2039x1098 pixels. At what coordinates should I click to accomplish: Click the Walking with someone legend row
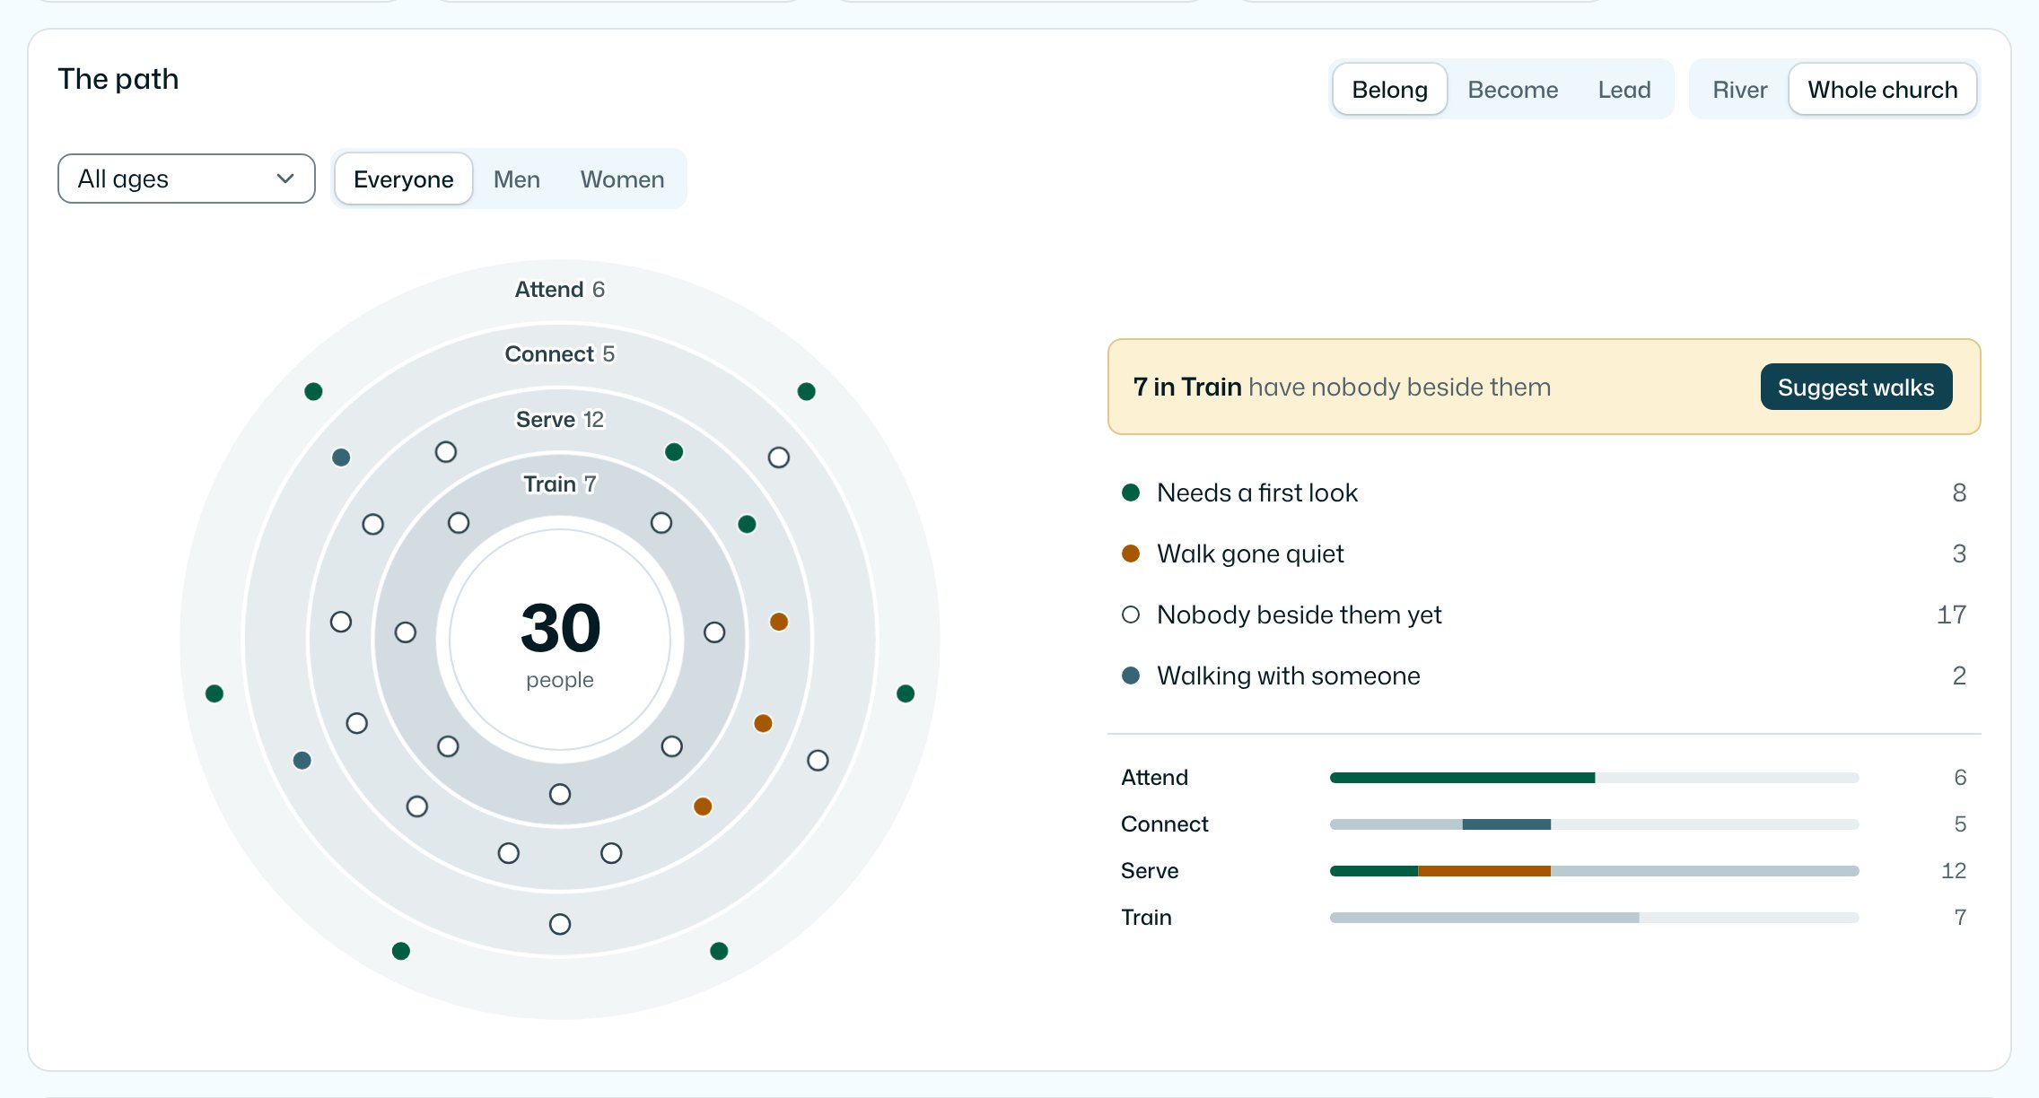pyautogui.click(x=1544, y=675)
